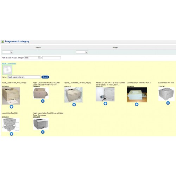Click the path subfolder text field
The width and height of the screenshot is (176, 176).
click(51, 58)
